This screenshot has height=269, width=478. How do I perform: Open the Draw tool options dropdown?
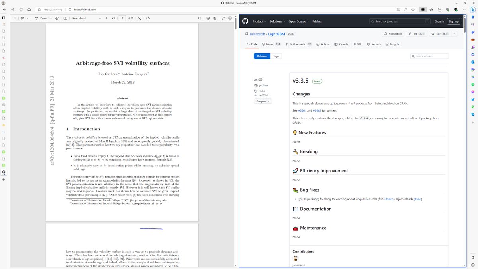(x=50, y=18)
